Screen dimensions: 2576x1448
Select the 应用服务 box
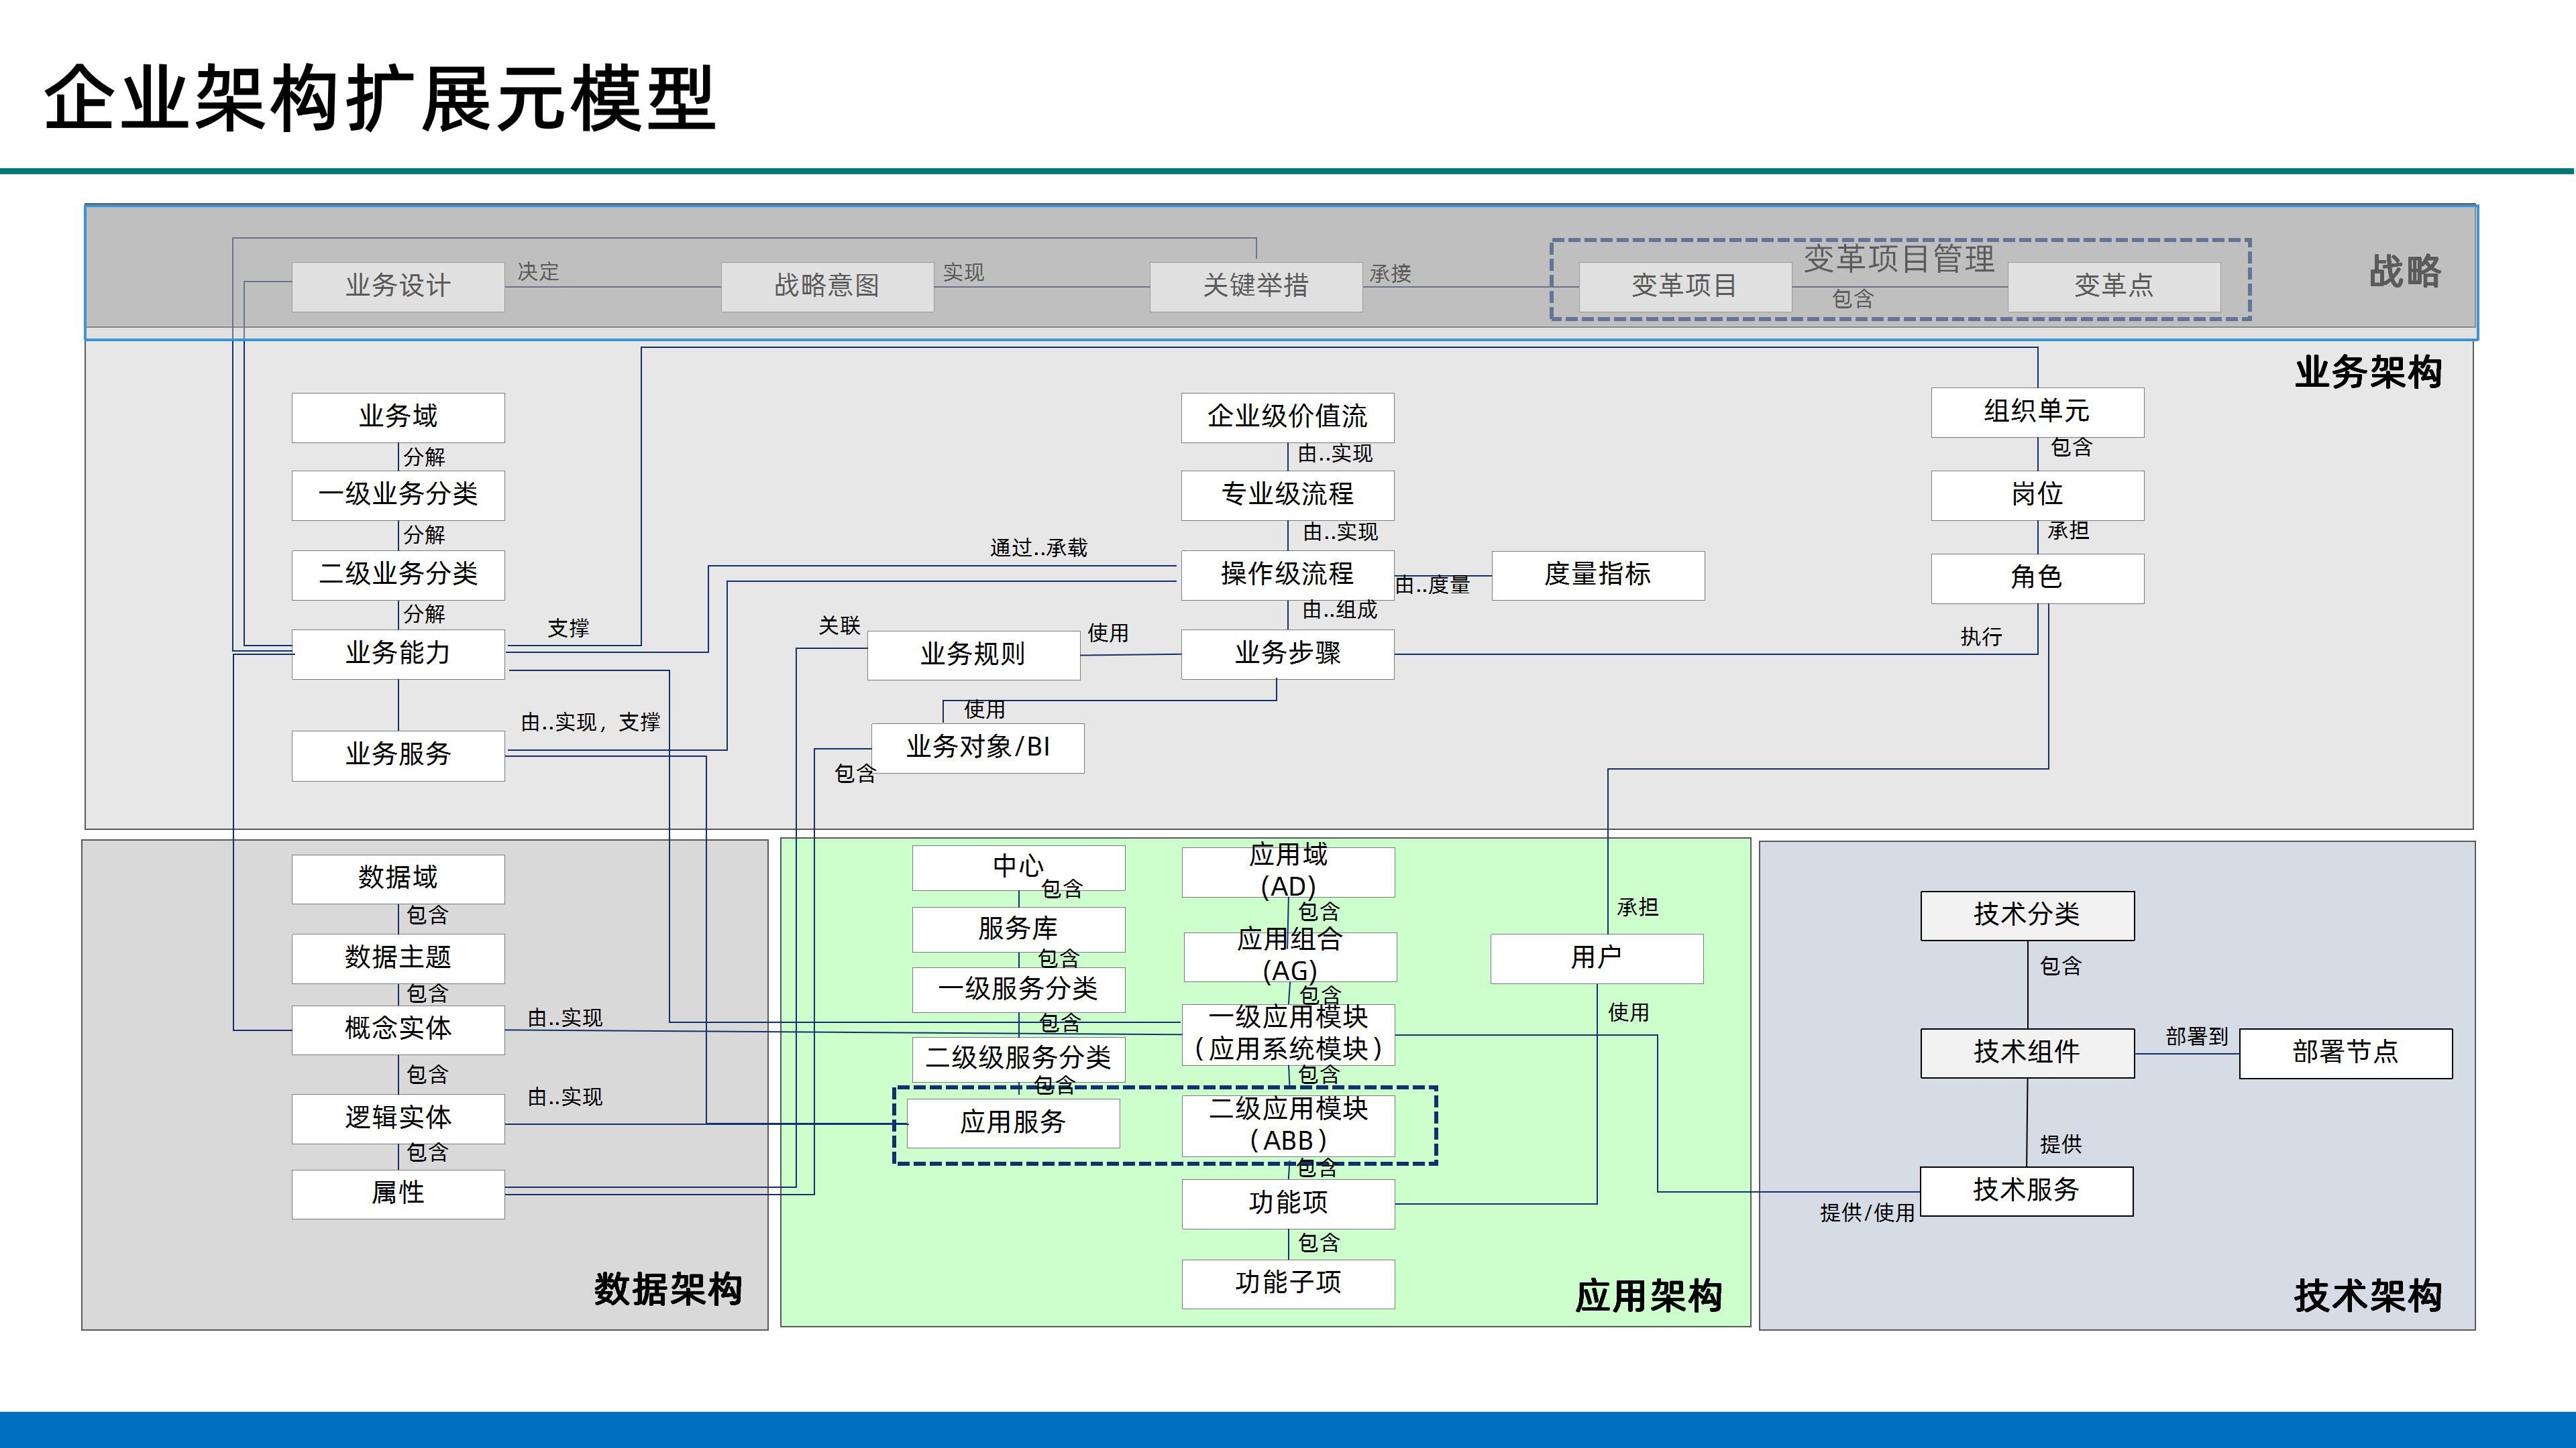[x=1013, y=1124]
